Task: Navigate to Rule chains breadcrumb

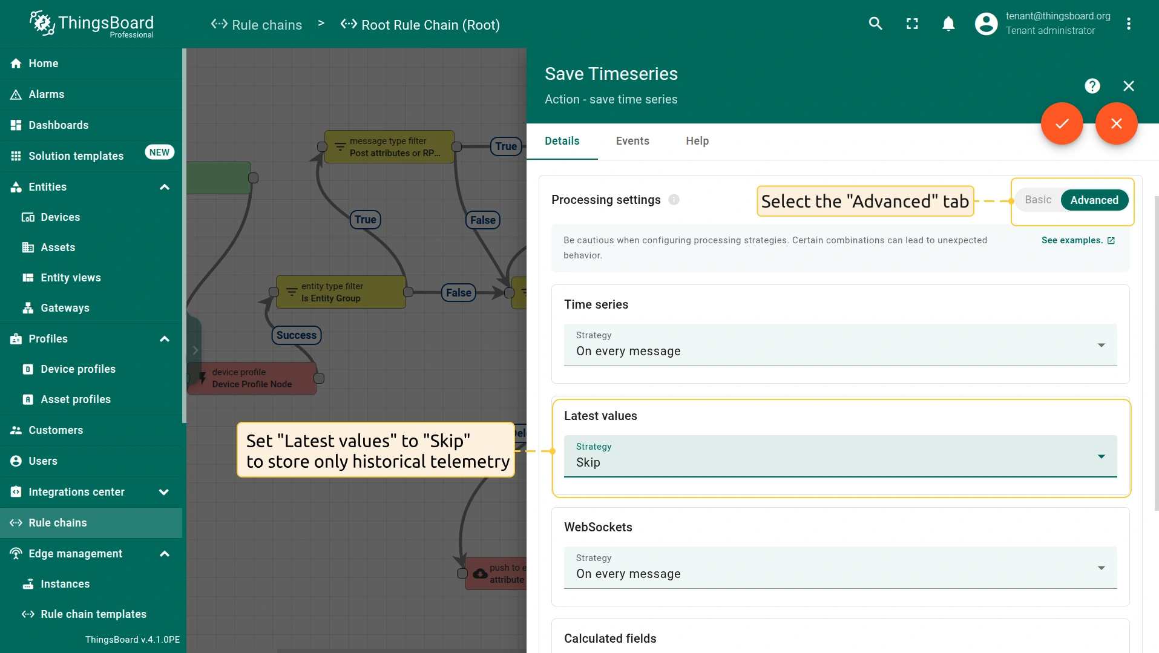Action: pyautogui.click(x=257, y=25)
